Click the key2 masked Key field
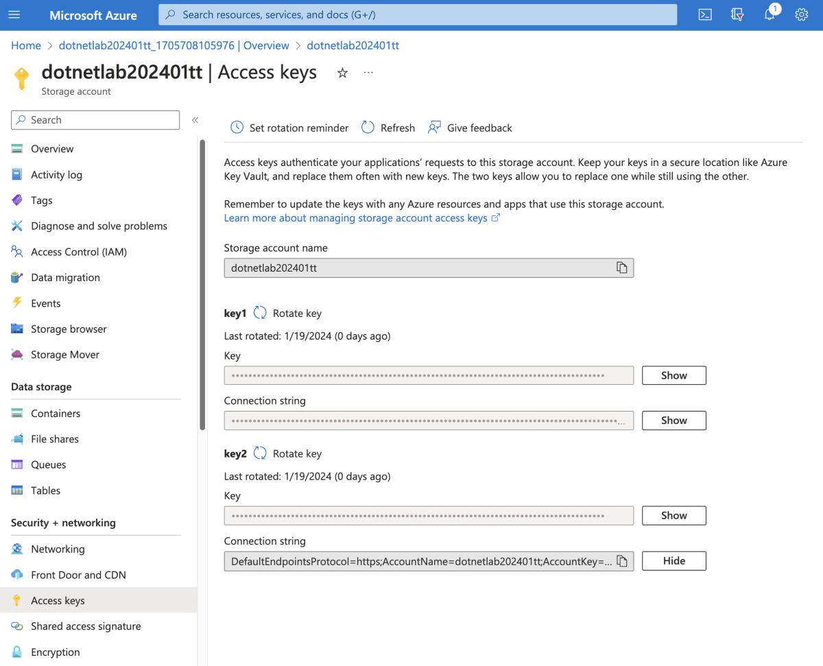Image resolution: width=823 pixels, height=666 pixels. point(429,516)
